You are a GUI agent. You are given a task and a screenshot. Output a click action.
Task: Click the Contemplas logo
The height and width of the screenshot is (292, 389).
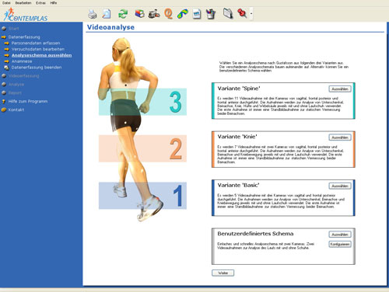pyautogui.click(x=26, y=15)
